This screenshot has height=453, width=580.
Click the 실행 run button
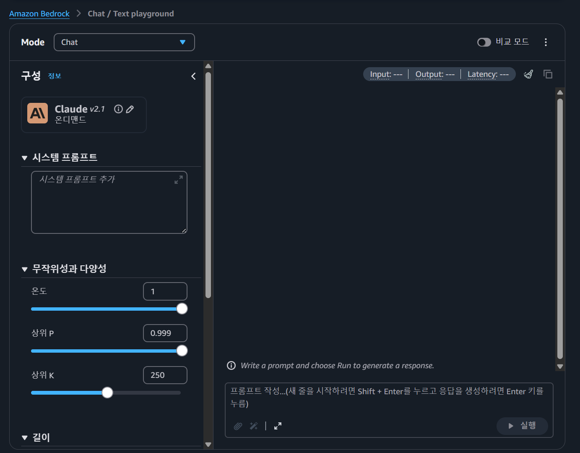point(522,426)
